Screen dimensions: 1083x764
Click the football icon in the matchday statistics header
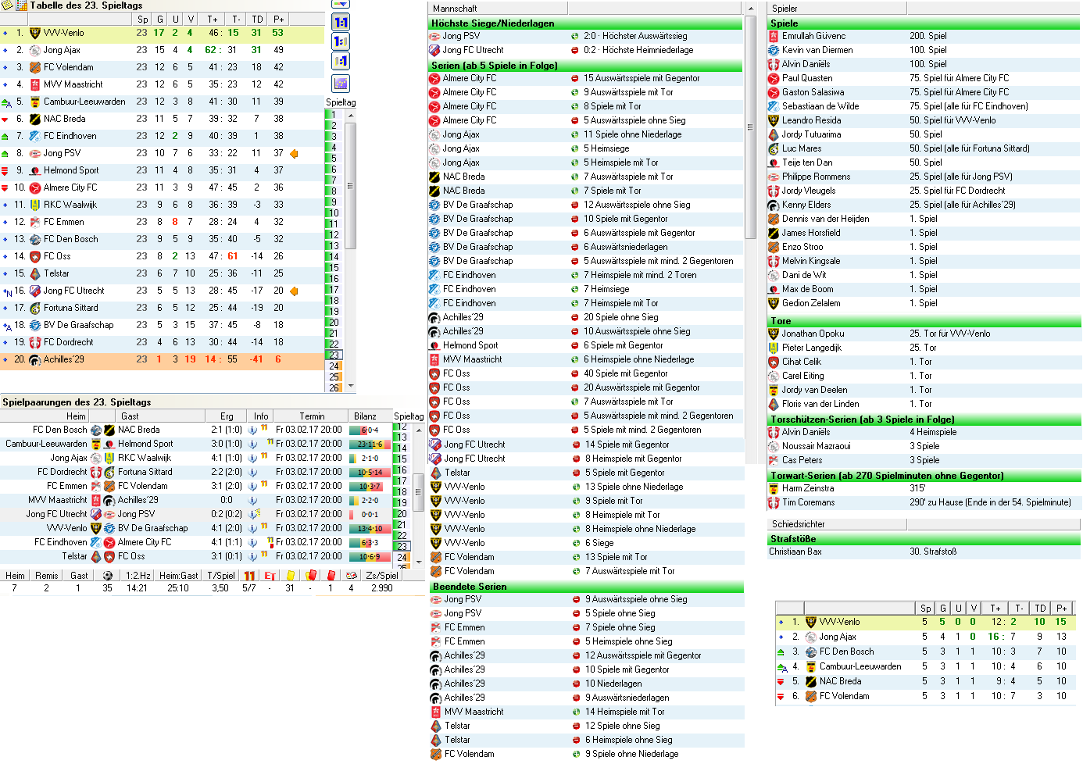pyautogui.click(x=107, y=576)
